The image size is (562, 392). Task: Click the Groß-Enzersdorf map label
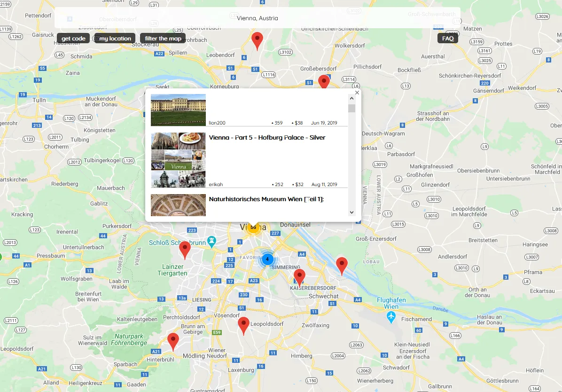coord(376,239)
